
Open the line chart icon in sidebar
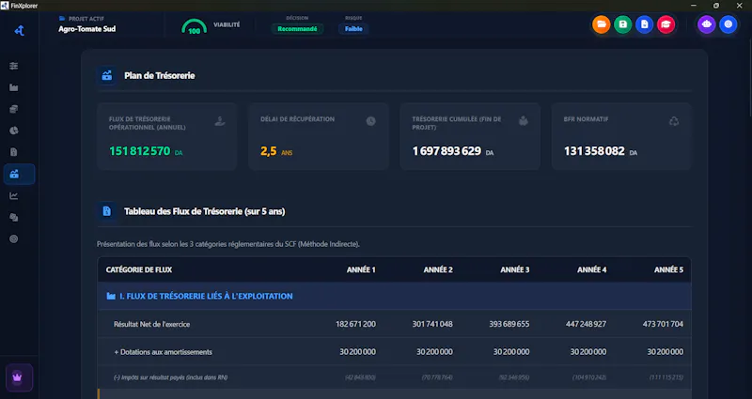[14, 196]
